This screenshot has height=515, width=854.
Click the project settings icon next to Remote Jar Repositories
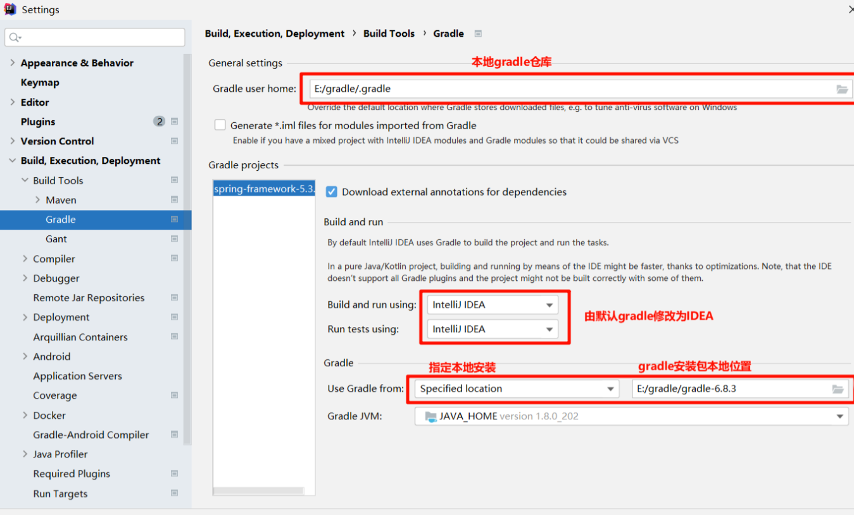pos(175,298)
